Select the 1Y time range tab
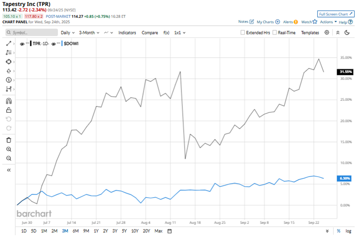Screen dimensions: 356x237 [96, 231]
